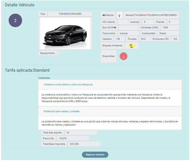Click the yellow B environmental label icon
This screenshot has width=190, height=161.
(x=132, y=46)
